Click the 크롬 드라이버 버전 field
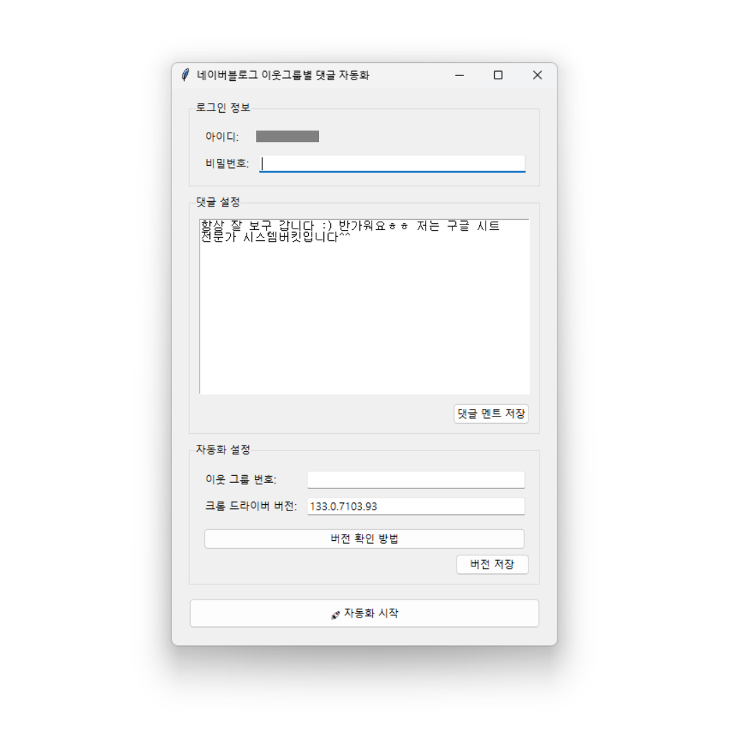Image resolution: width=746 pixels, height=746 pixels. click(416, 506)
